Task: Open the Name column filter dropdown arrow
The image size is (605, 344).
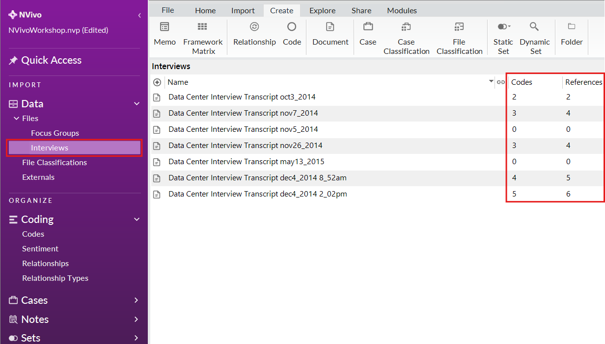Action: point(491,81)
